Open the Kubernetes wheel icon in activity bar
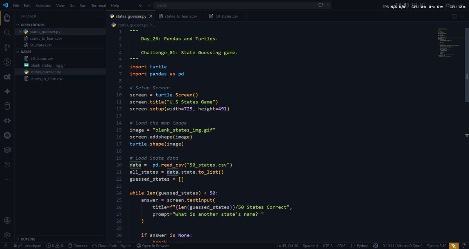This screenshot has height=249, width=469. click(x=7, y=135)
